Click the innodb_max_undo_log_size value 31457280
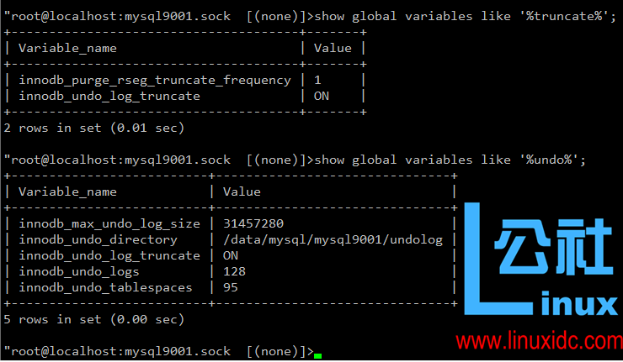Image resolution: width=623 pixels, height=362 pixels. tap(253, 223)
